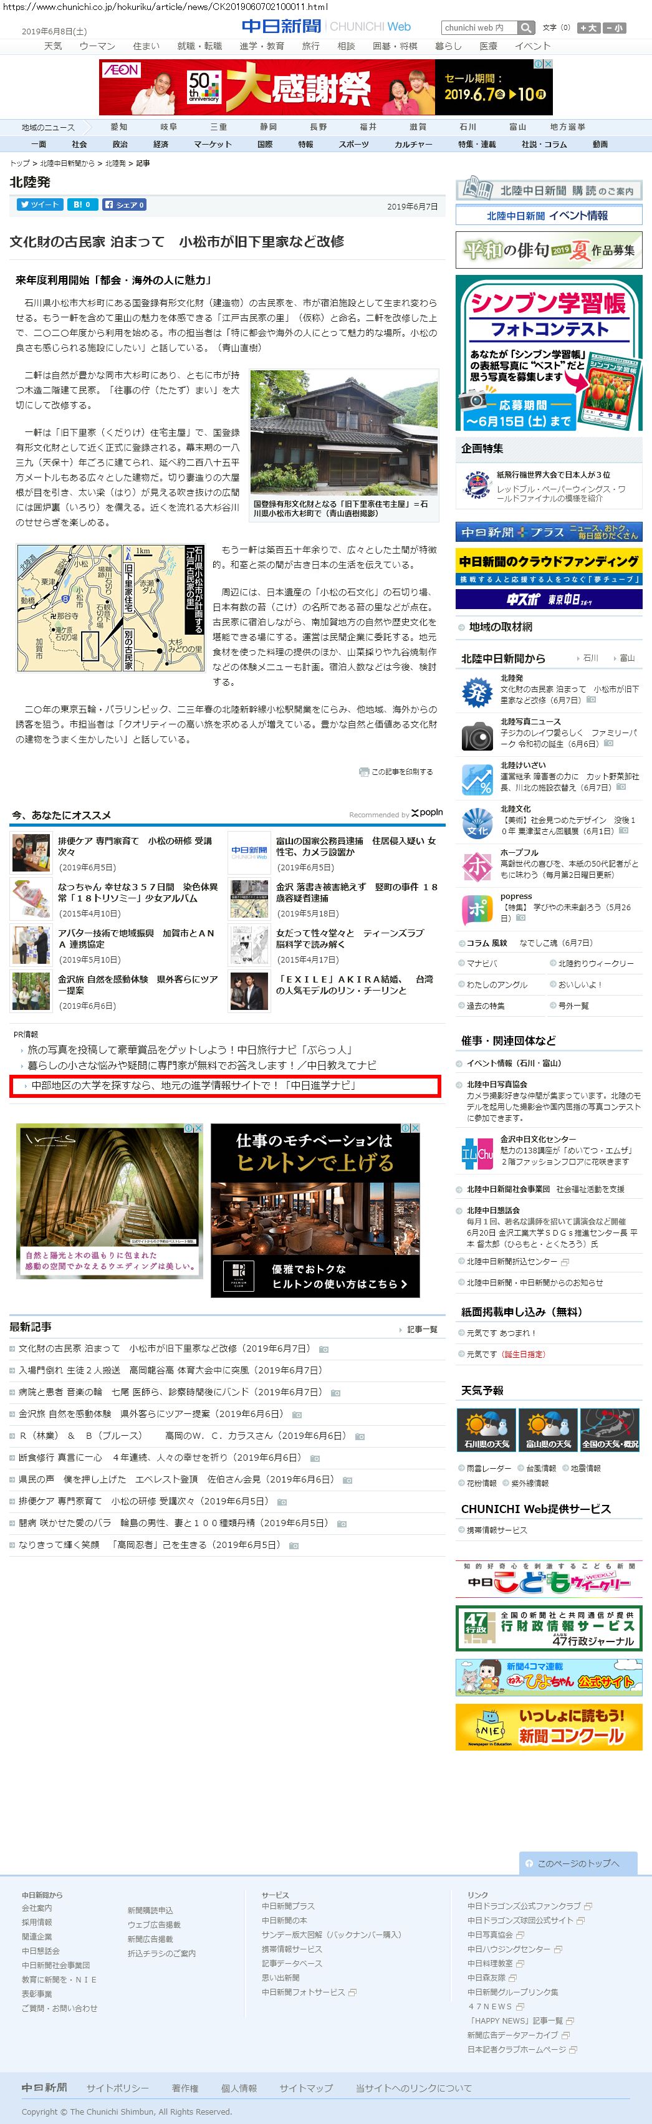Click the search magnifier icon
This screenshot has width=652, height=2124.
(526, 28)
